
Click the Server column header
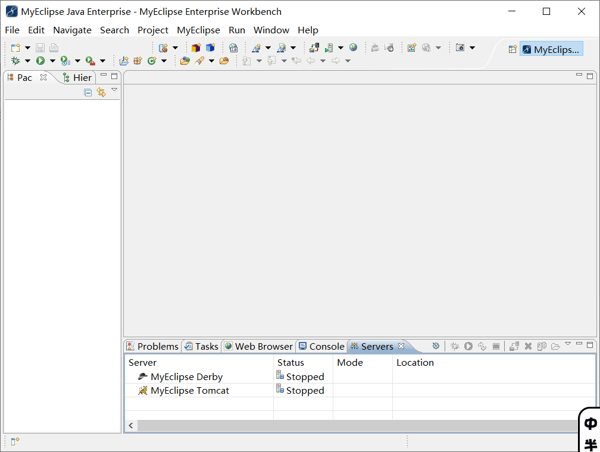pos(199,363)
